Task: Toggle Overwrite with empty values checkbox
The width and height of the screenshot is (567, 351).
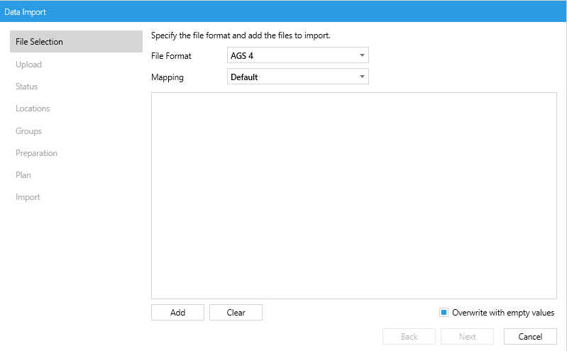Action: [444, 313]
